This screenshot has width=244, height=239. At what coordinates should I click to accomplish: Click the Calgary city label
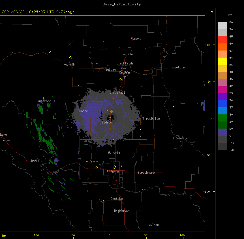(113, 171)
